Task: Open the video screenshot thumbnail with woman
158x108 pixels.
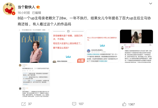Action: click(136, 46)
